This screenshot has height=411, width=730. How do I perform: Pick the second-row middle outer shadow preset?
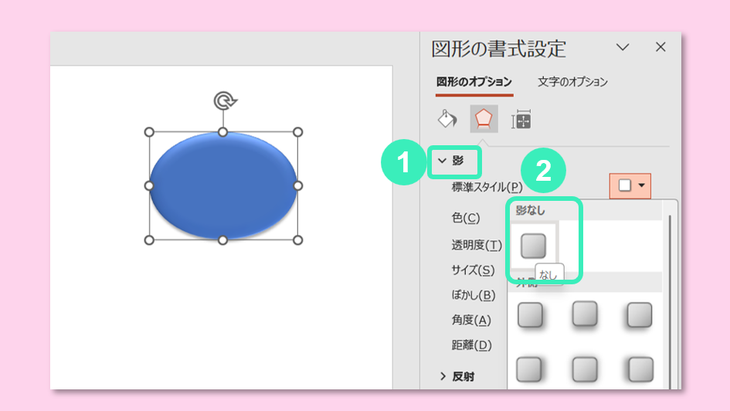click(x=585, y=369)
